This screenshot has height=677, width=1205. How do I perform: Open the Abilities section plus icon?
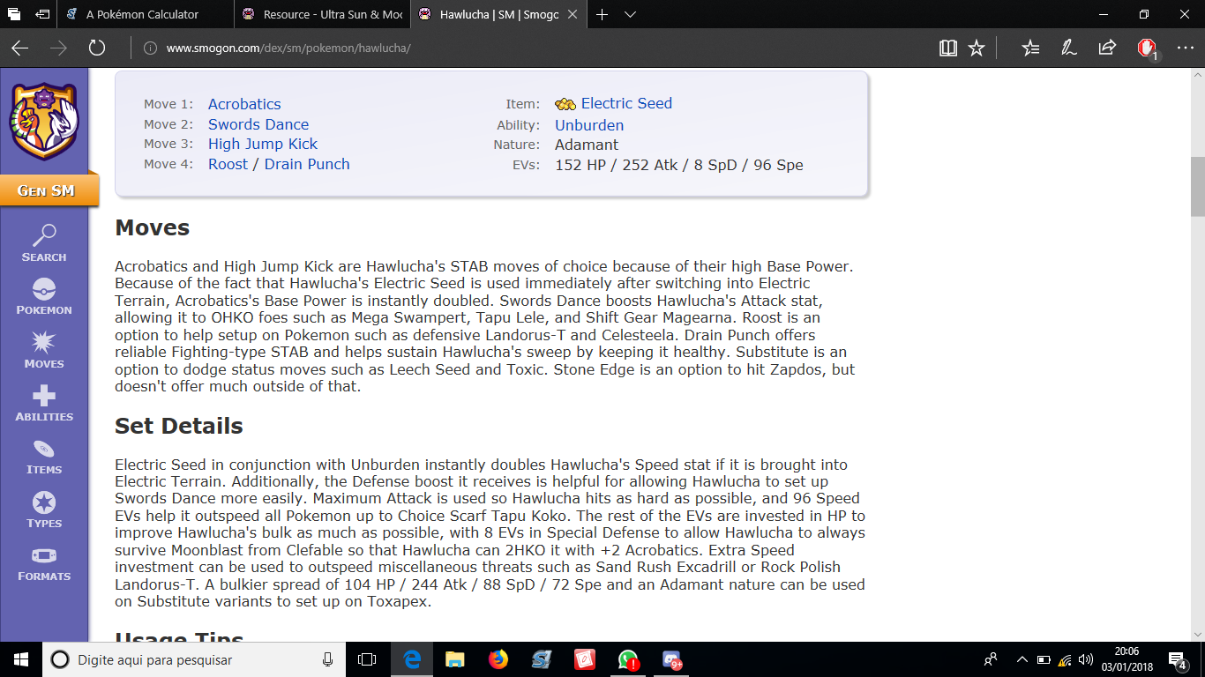tap(44, 396)
